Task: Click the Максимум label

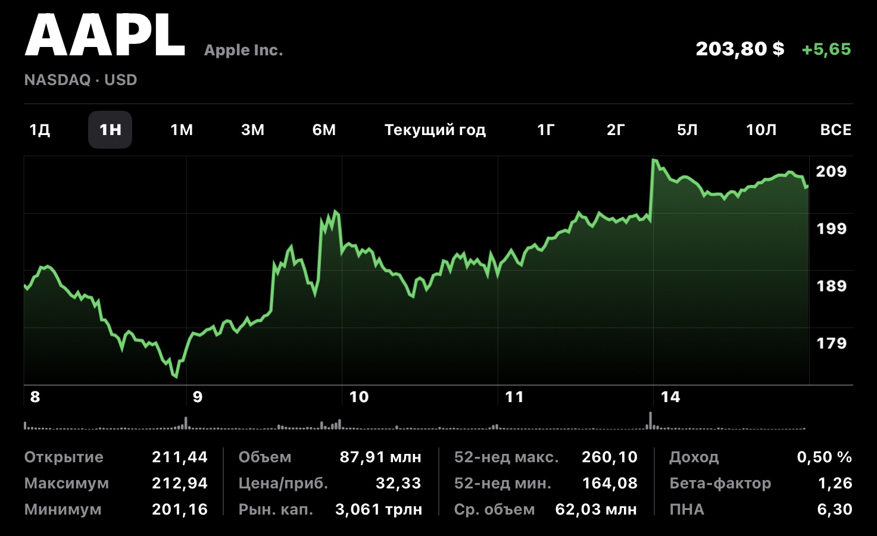Action: coord(67,483)
